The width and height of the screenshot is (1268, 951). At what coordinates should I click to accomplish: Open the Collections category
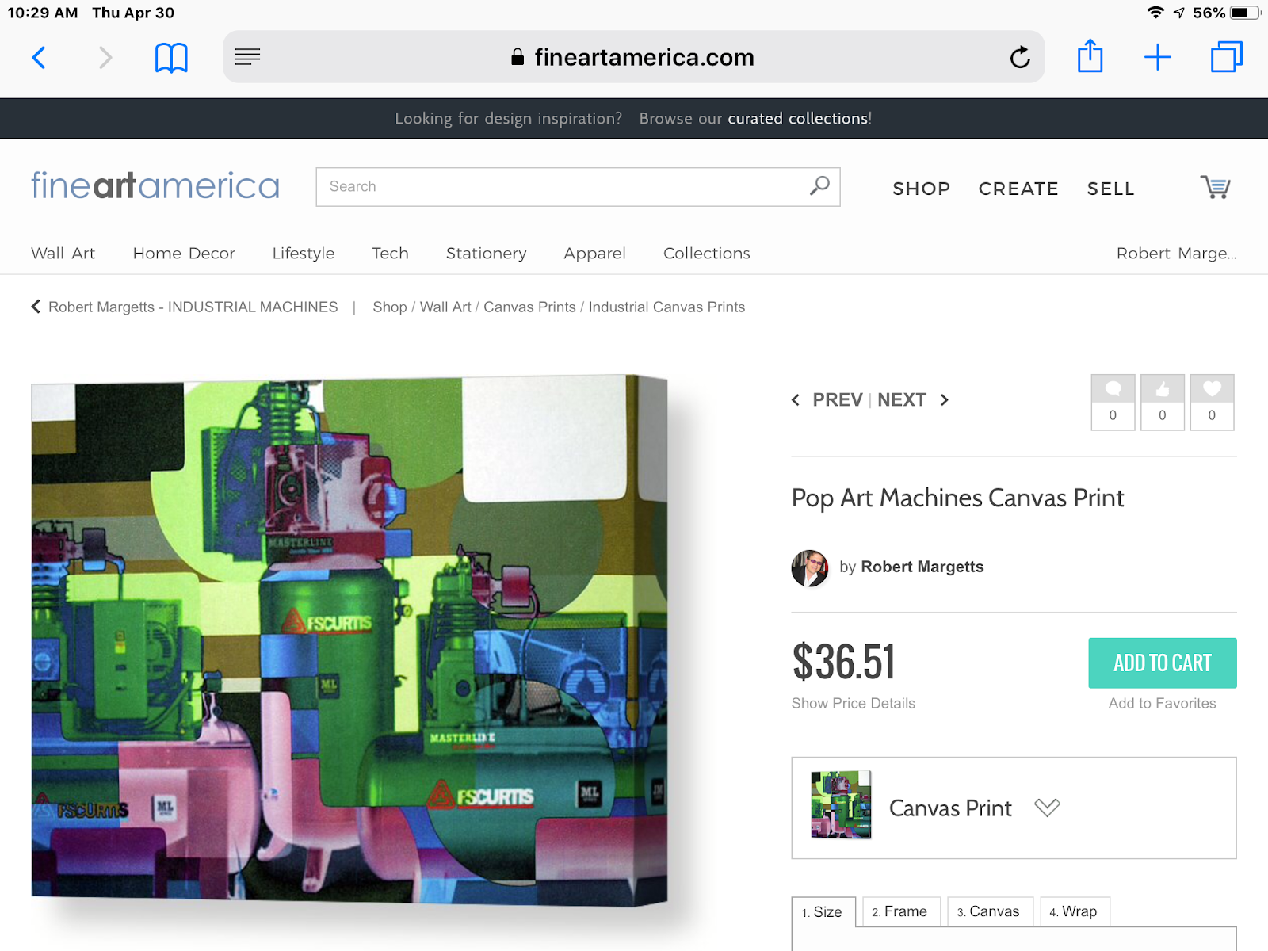point(707,253)
